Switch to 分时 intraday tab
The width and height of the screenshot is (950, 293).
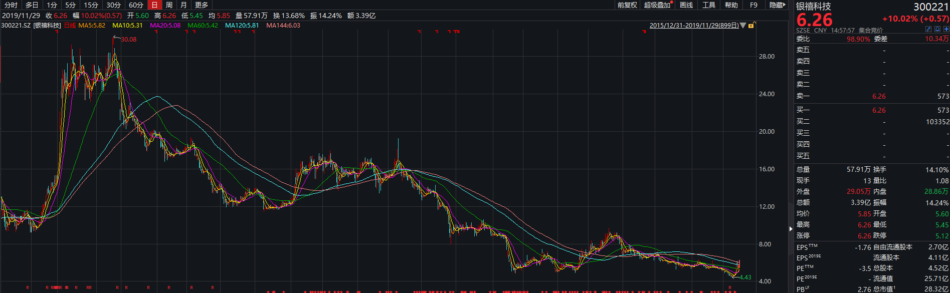[11, 5]
